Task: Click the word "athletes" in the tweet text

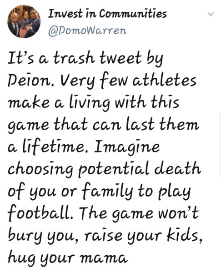Action: 165,81
